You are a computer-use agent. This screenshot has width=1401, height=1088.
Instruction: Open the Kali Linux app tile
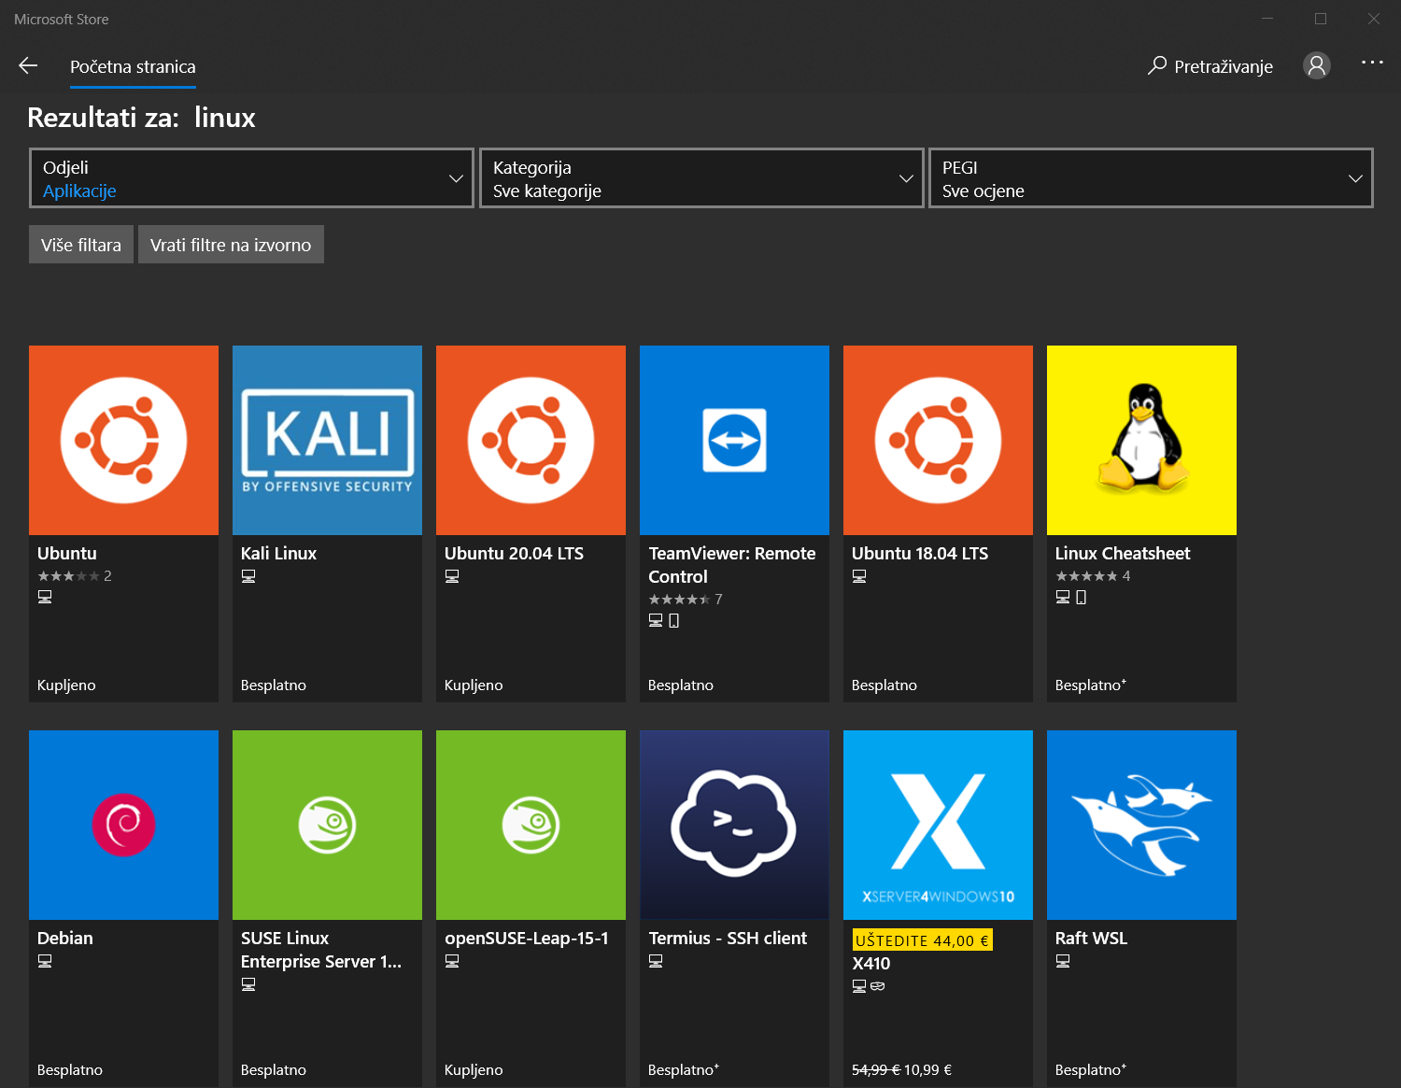click(327, 441)
